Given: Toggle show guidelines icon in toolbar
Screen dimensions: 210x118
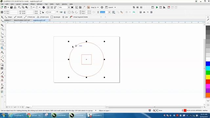Looking at the screenshot, I should pyautogui.click(x=84, y=7).
